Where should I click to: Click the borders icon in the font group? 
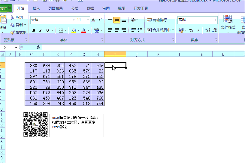tap(61, 30)
